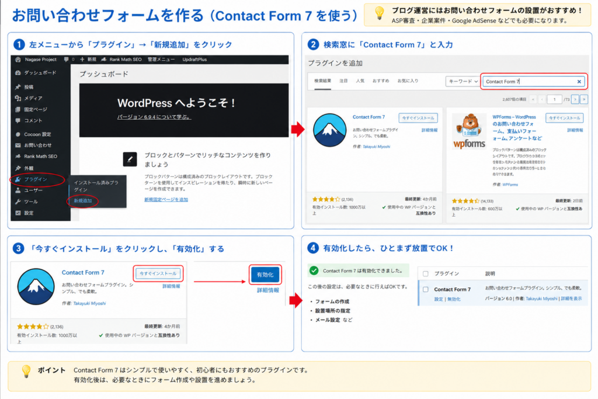Open 詳細情報 for WPForms
The width and height of the screenshot is (598, 399).
tap(575, 130)
